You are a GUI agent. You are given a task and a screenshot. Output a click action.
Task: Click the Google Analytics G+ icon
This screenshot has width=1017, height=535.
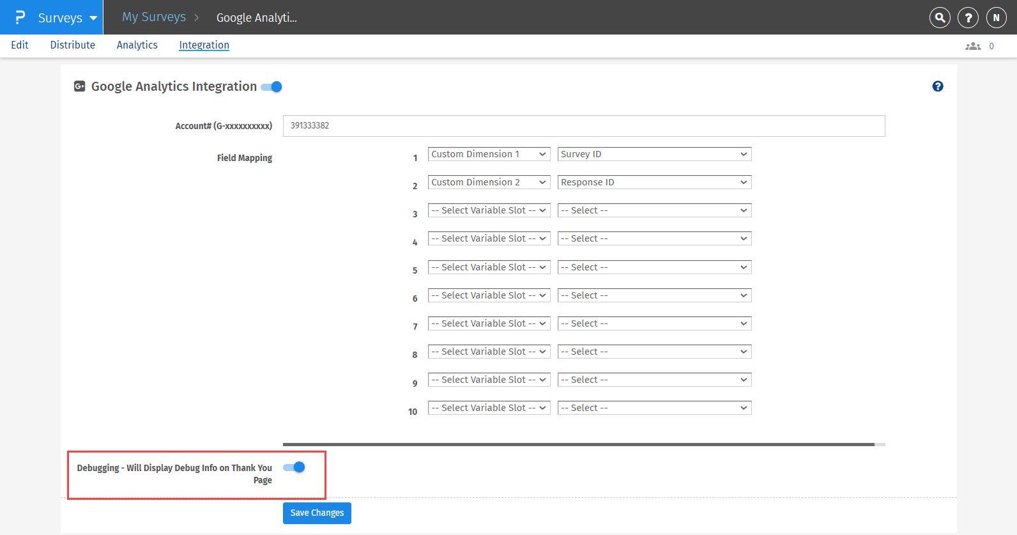point(80,86)
